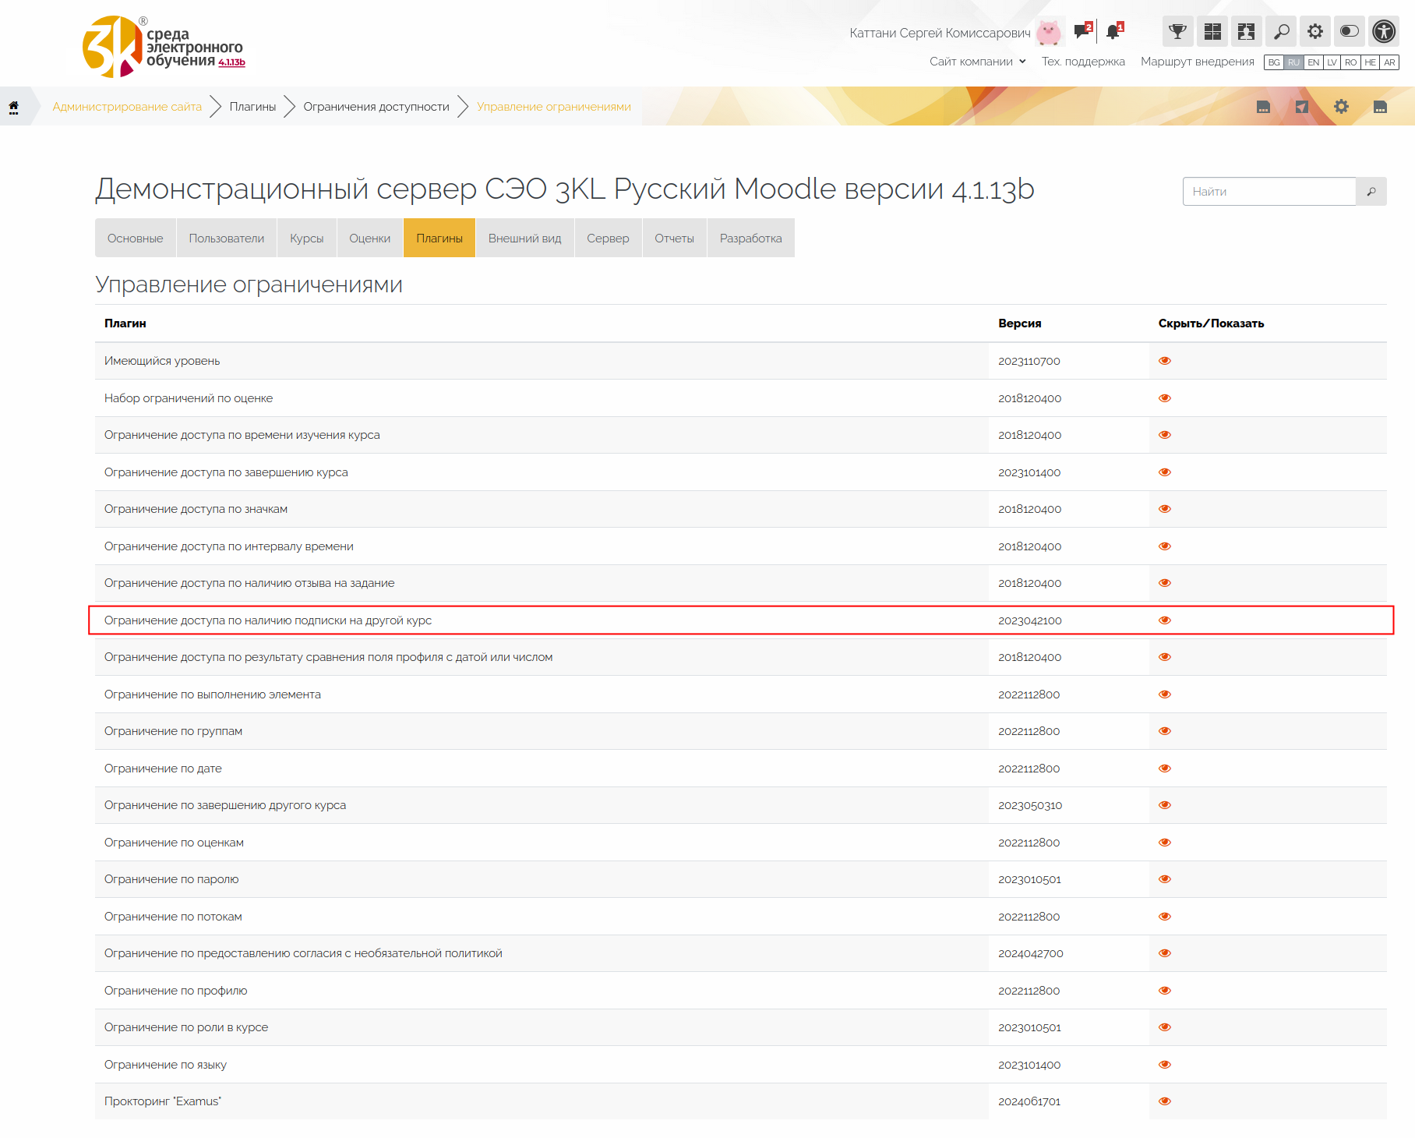This screenshot has width=1415, height=1138.
Task: Open the 'Внешний вид' tab
Action: pyautogui.click(x=524, y=239)
